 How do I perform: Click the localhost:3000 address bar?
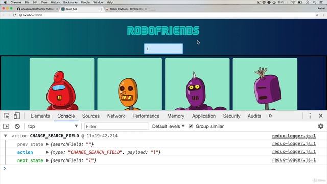[167, 15]
